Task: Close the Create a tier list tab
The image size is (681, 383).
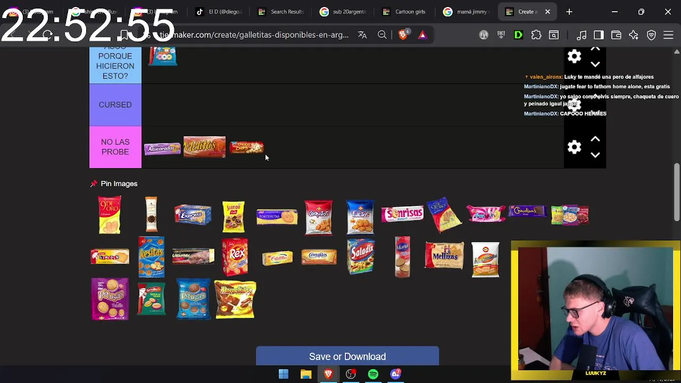Action: pyautogui.click(x=547, y=12)
